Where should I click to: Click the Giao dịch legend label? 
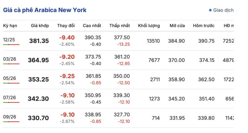point(223,10)
